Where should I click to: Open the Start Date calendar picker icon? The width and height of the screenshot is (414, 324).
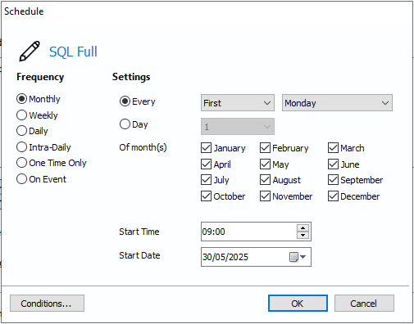298,257
